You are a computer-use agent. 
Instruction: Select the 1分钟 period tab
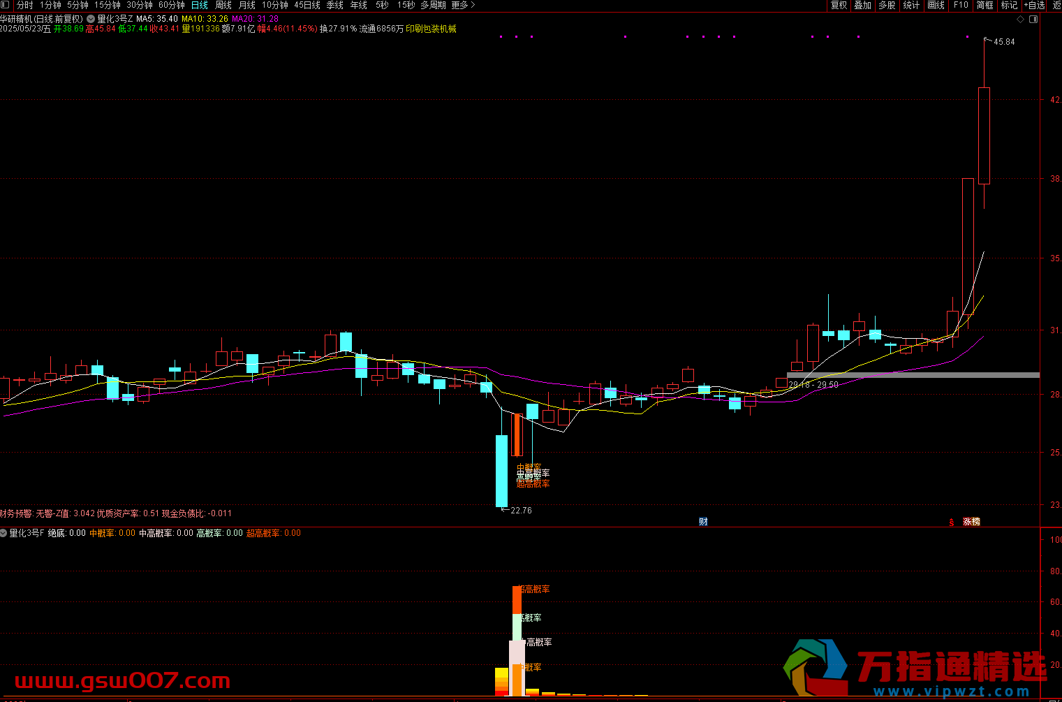[50, 5]
